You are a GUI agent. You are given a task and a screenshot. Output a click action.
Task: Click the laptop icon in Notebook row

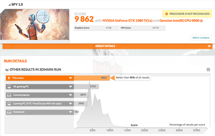(x=9, y=112)
